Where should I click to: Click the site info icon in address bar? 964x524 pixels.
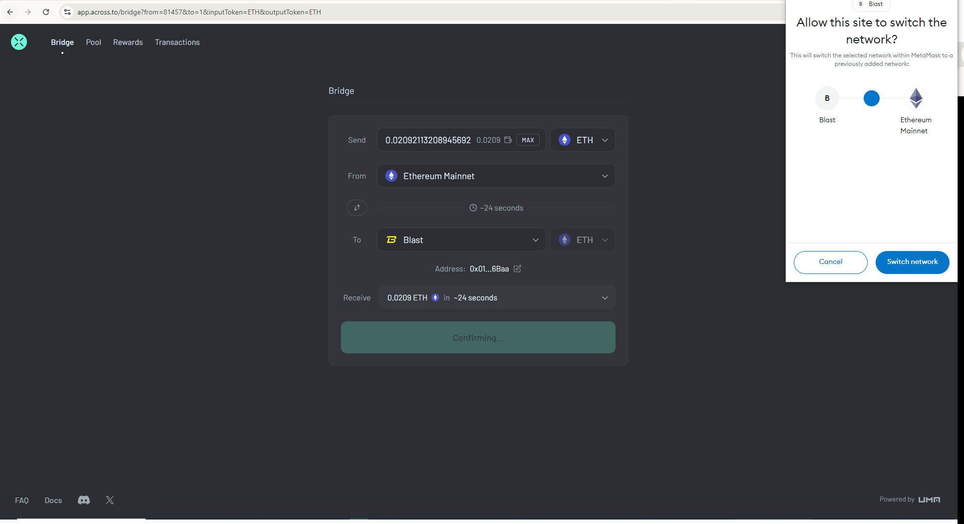(x=67, y=12)
